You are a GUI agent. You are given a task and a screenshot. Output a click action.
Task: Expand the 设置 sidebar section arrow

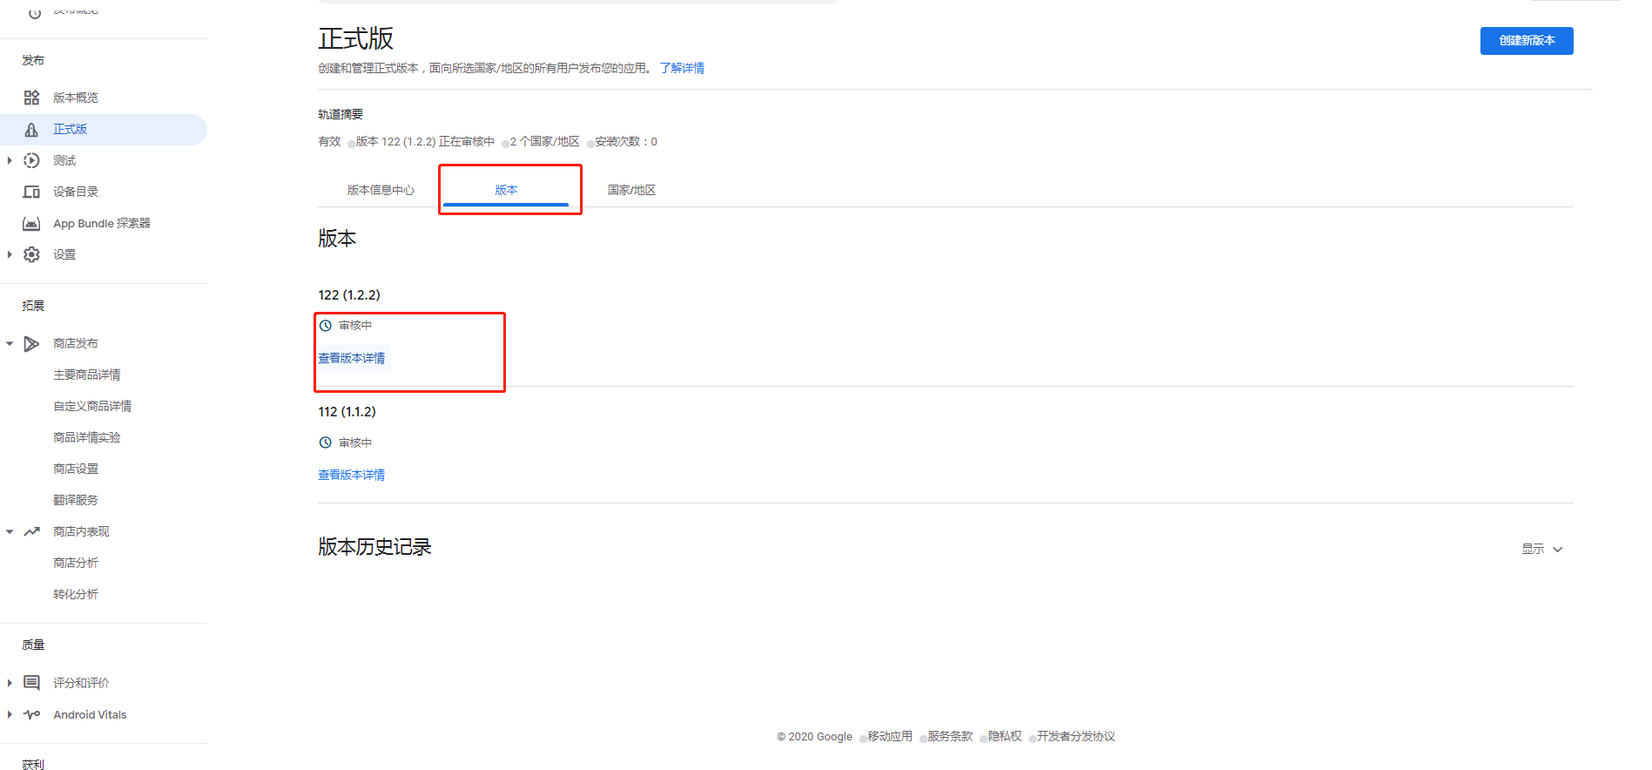pyautogui.click(x=10, y=254)
